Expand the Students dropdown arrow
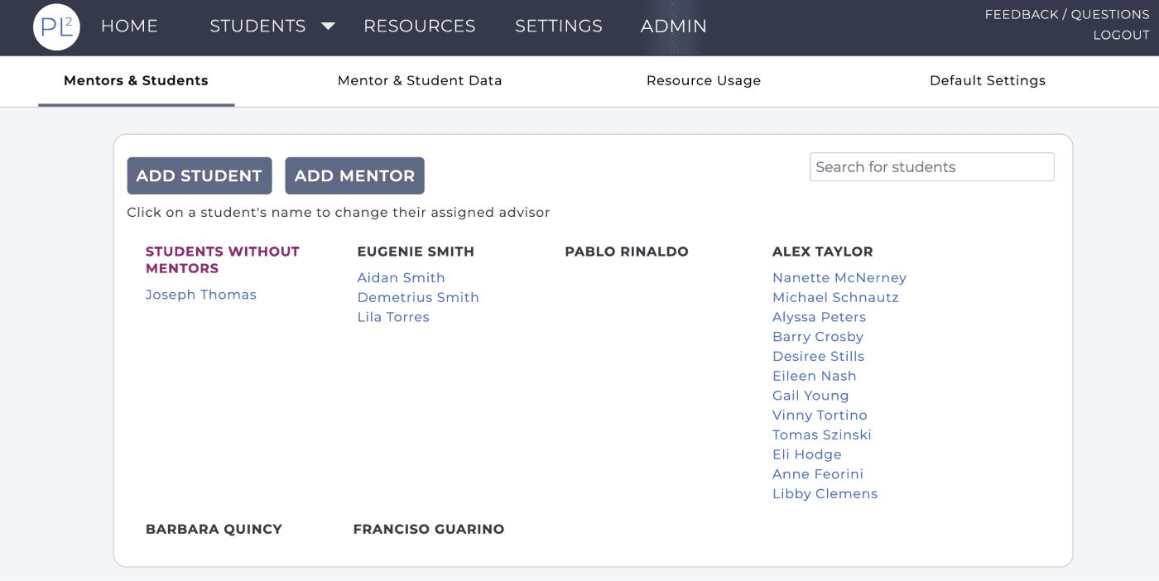Viewport: 1159px width, 581px height. tap(328, 26)
